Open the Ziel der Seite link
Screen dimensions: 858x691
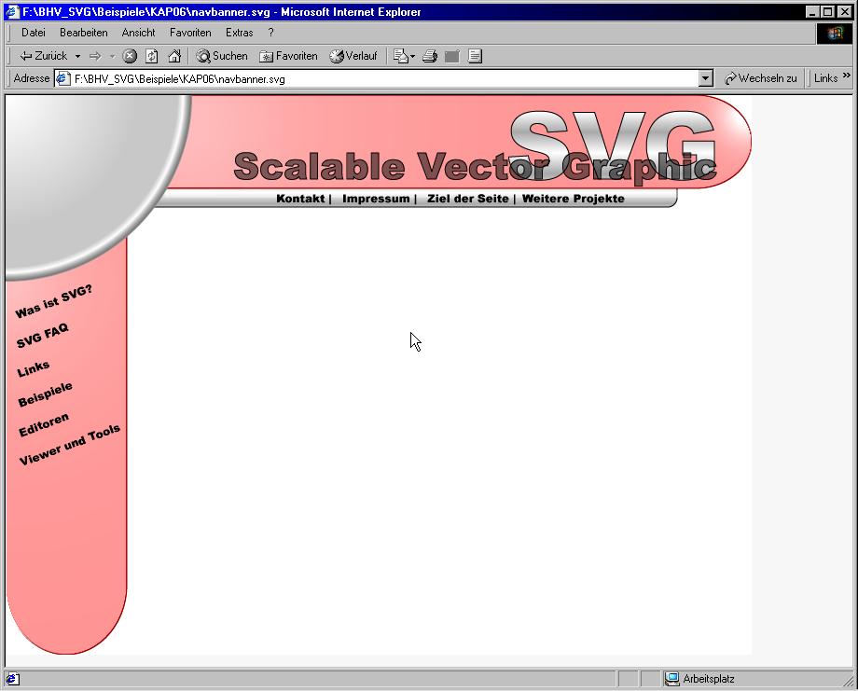pos(468,199)
